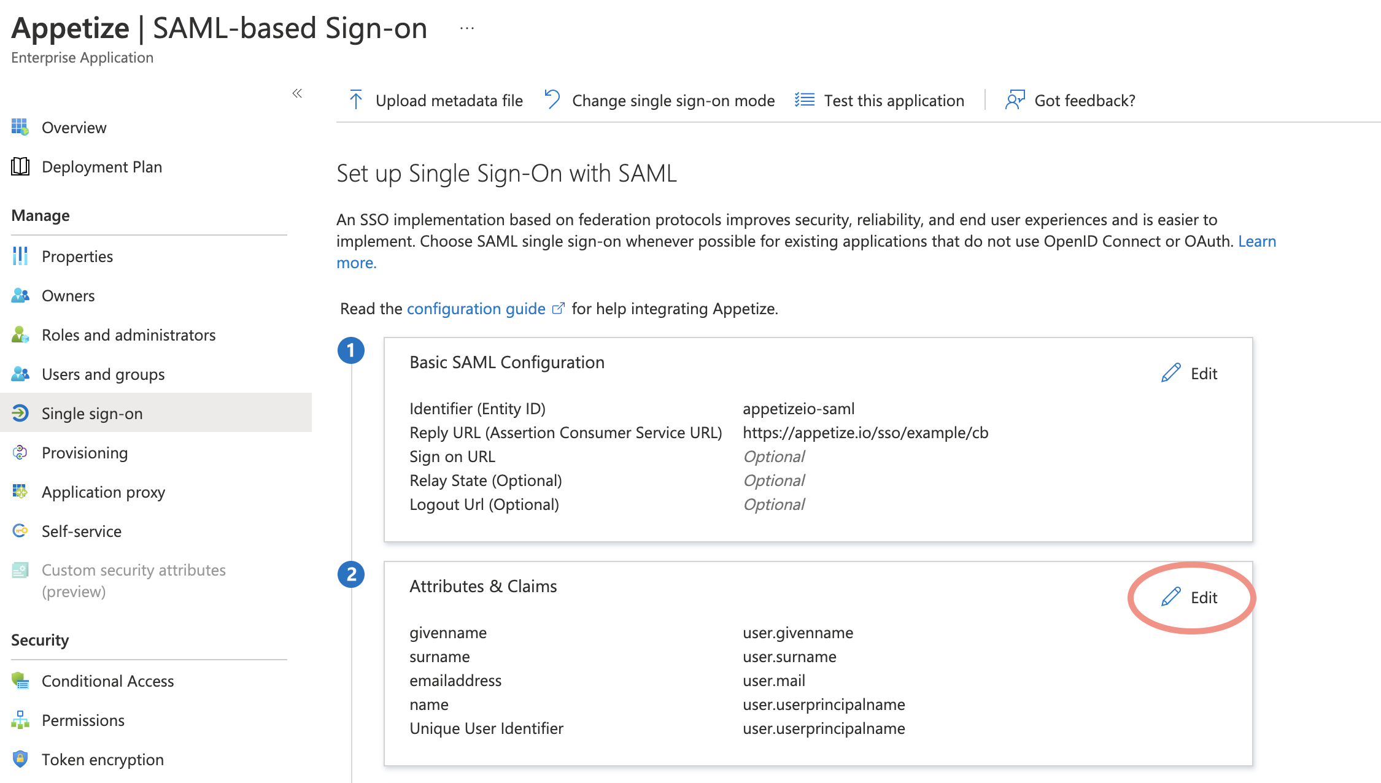Viewport: 1381px width, 783px height.
Task: Click the Upload metadata file arrow icon
Action: point(356,100)
